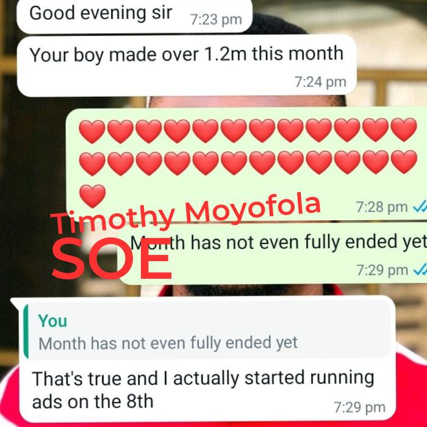Screen dimensions: 427x427
Task: Tap the 'Good evening sir' message bubble
Action: [134, 16]
